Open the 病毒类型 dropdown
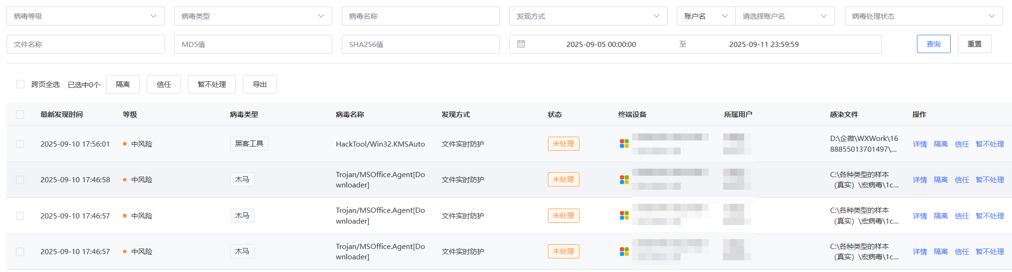 [x=253, y=16]
